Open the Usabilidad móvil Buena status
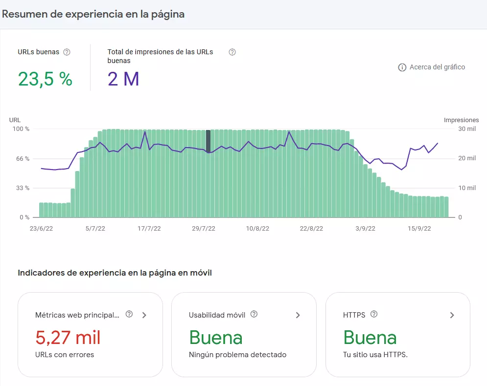This screenshot has height=386, width=487. point(215,338)
